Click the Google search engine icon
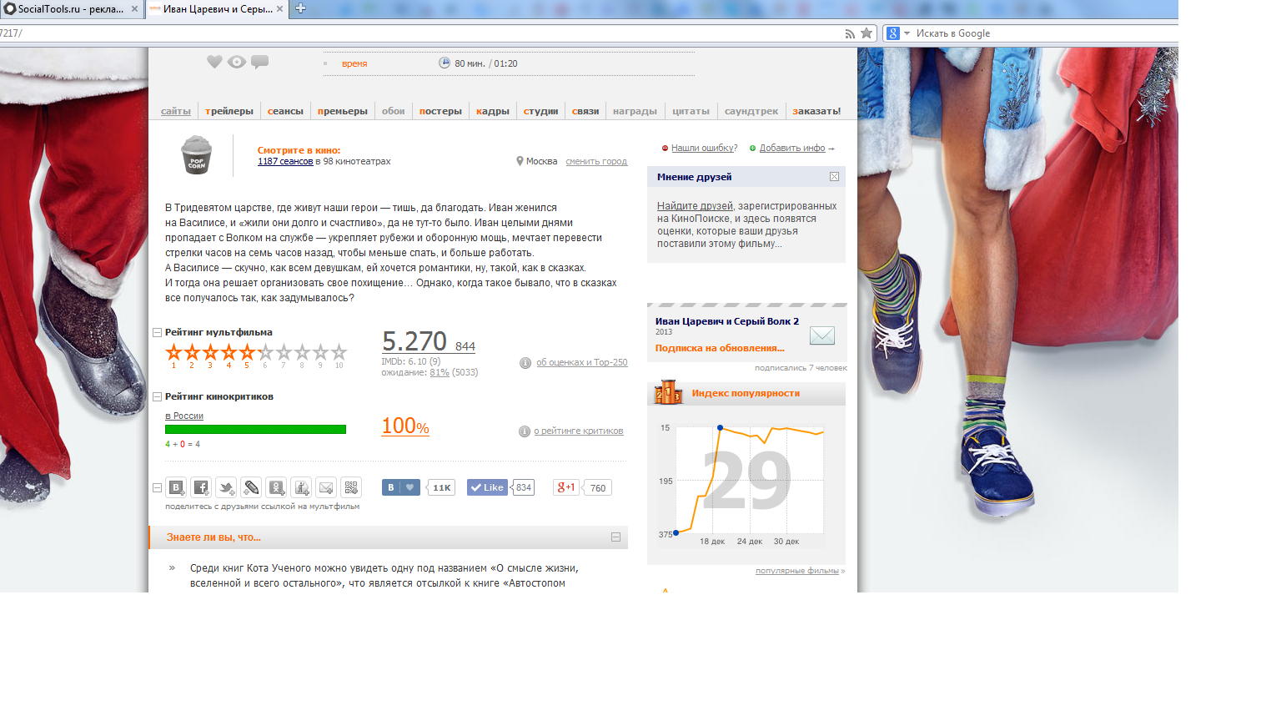This screenshot has height=721, width=1281. point(893,33)
